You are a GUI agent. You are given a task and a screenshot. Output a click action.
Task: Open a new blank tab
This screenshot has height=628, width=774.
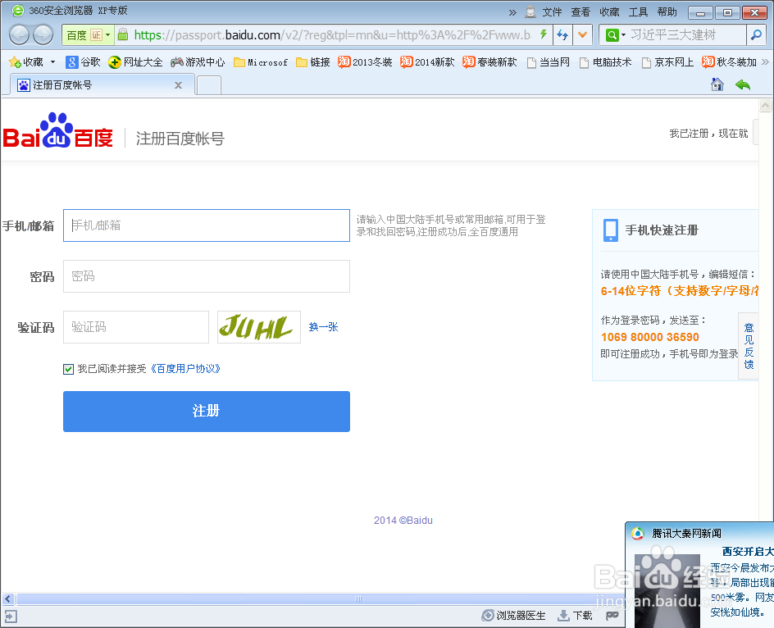pyautogui.click(x=209, y=85)
